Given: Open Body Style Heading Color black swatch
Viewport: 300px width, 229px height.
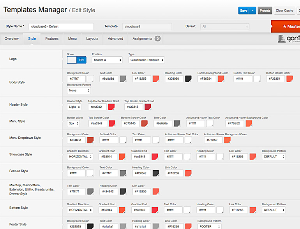Looking at the screenshot, I should click(189, 79).
